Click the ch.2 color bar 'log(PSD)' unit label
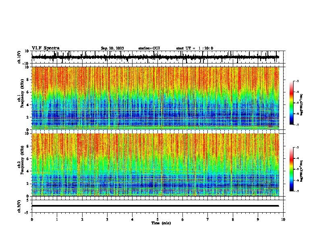 point(301,171)
